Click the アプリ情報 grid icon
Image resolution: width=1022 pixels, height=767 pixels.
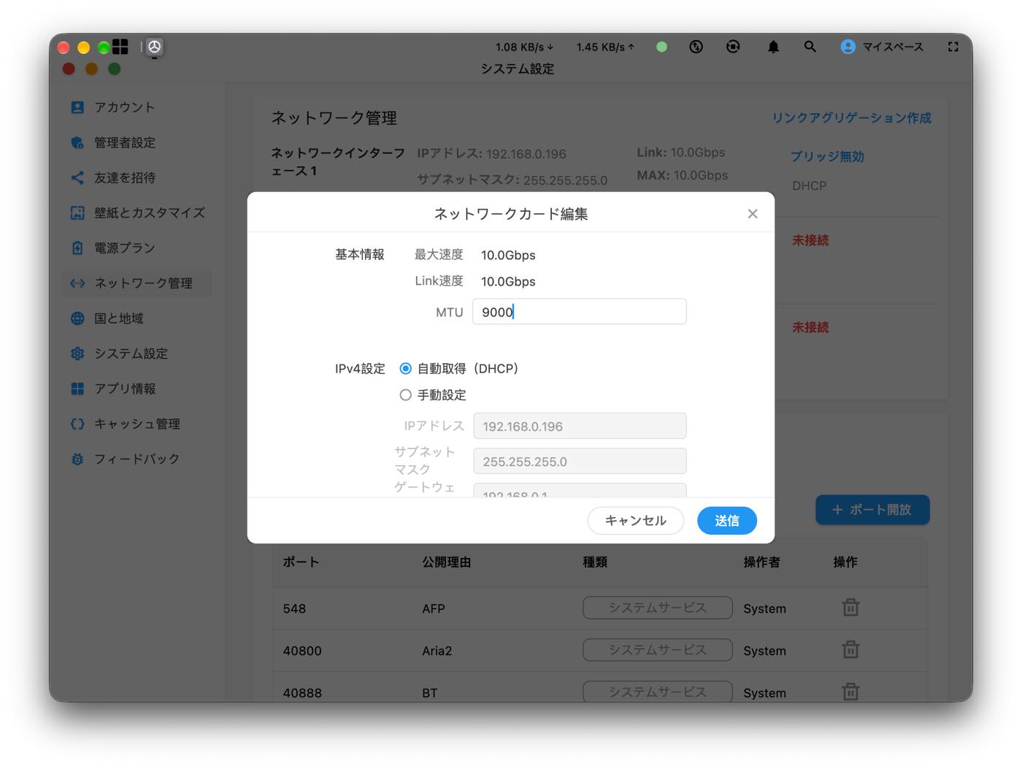click(x=77, y=389)
